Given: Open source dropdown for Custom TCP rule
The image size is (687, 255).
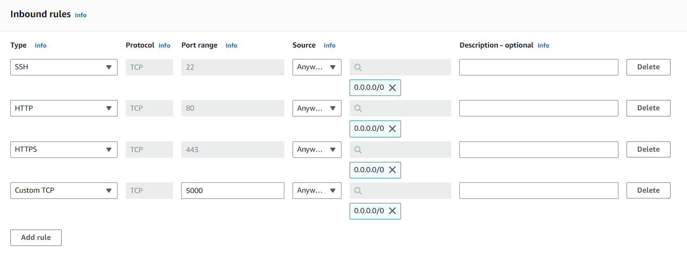Looking at the screenshot, I should tap(317, 191).
